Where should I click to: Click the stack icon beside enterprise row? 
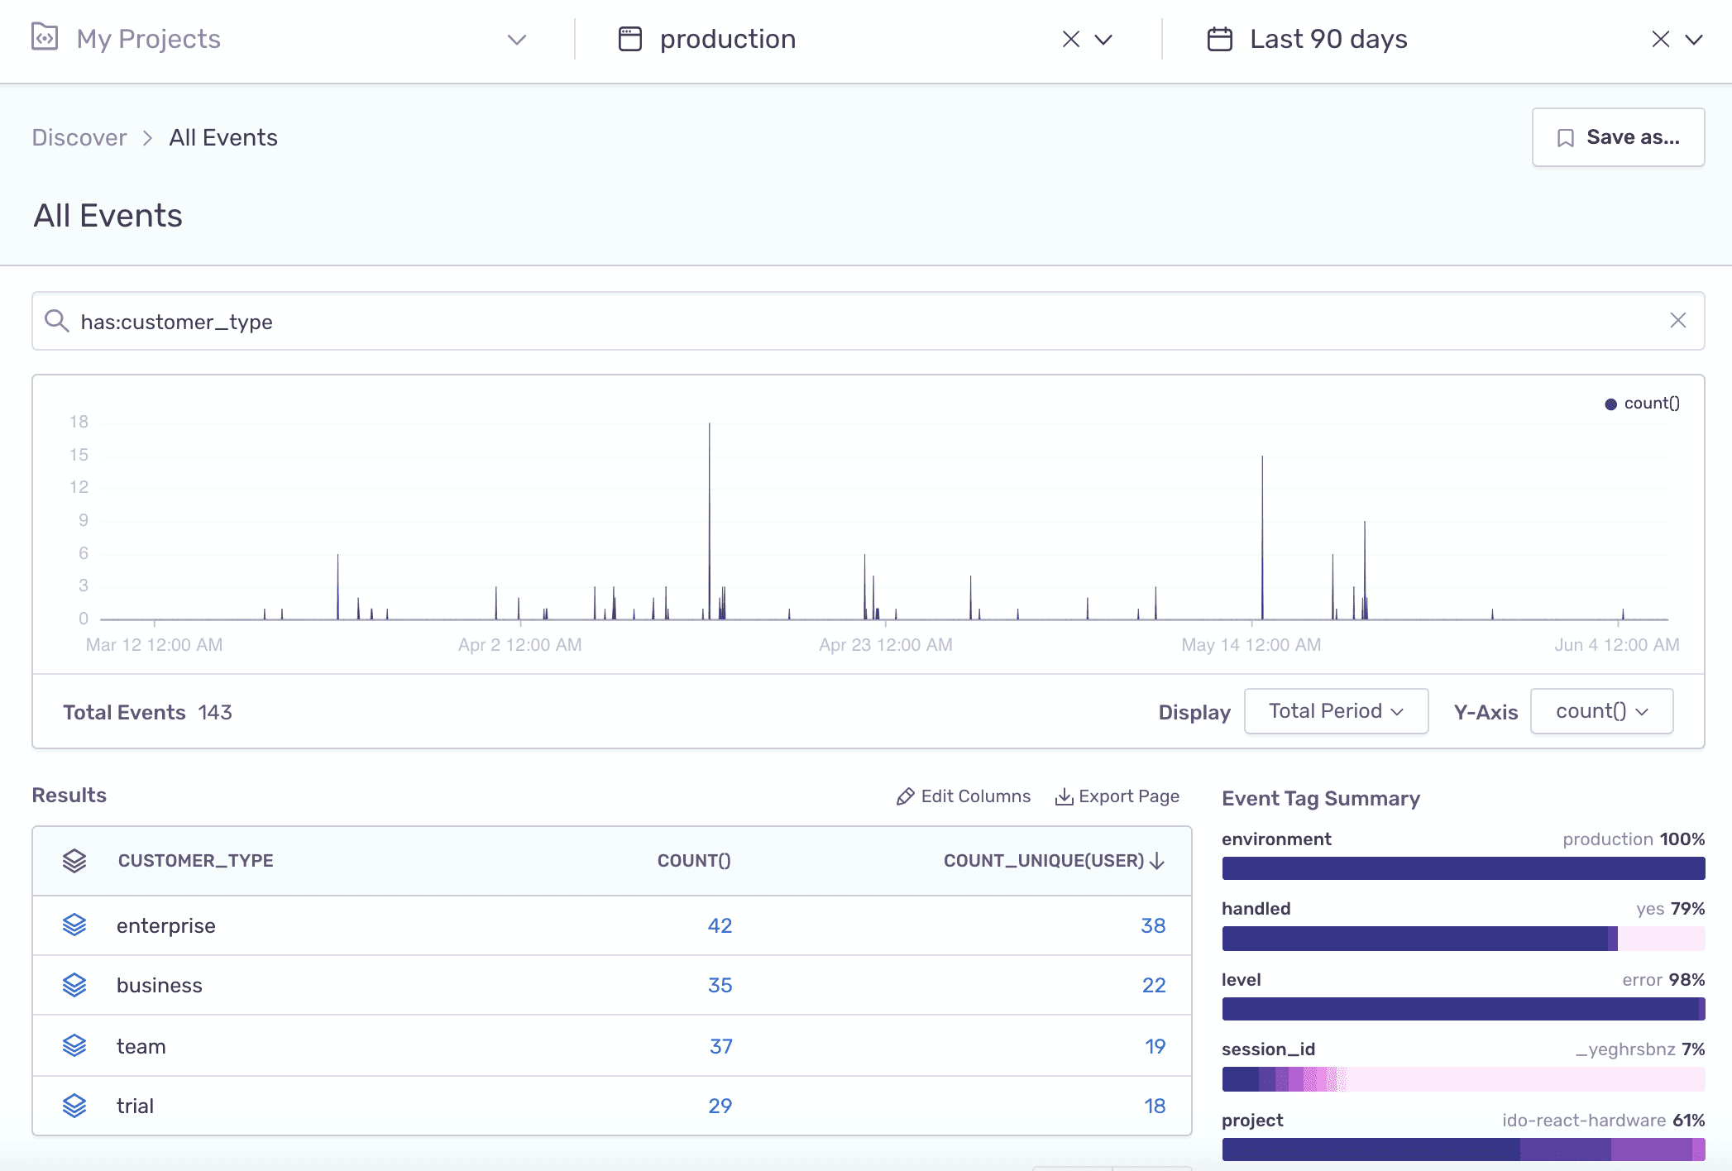pyautogui.click(x=74, y=925)
